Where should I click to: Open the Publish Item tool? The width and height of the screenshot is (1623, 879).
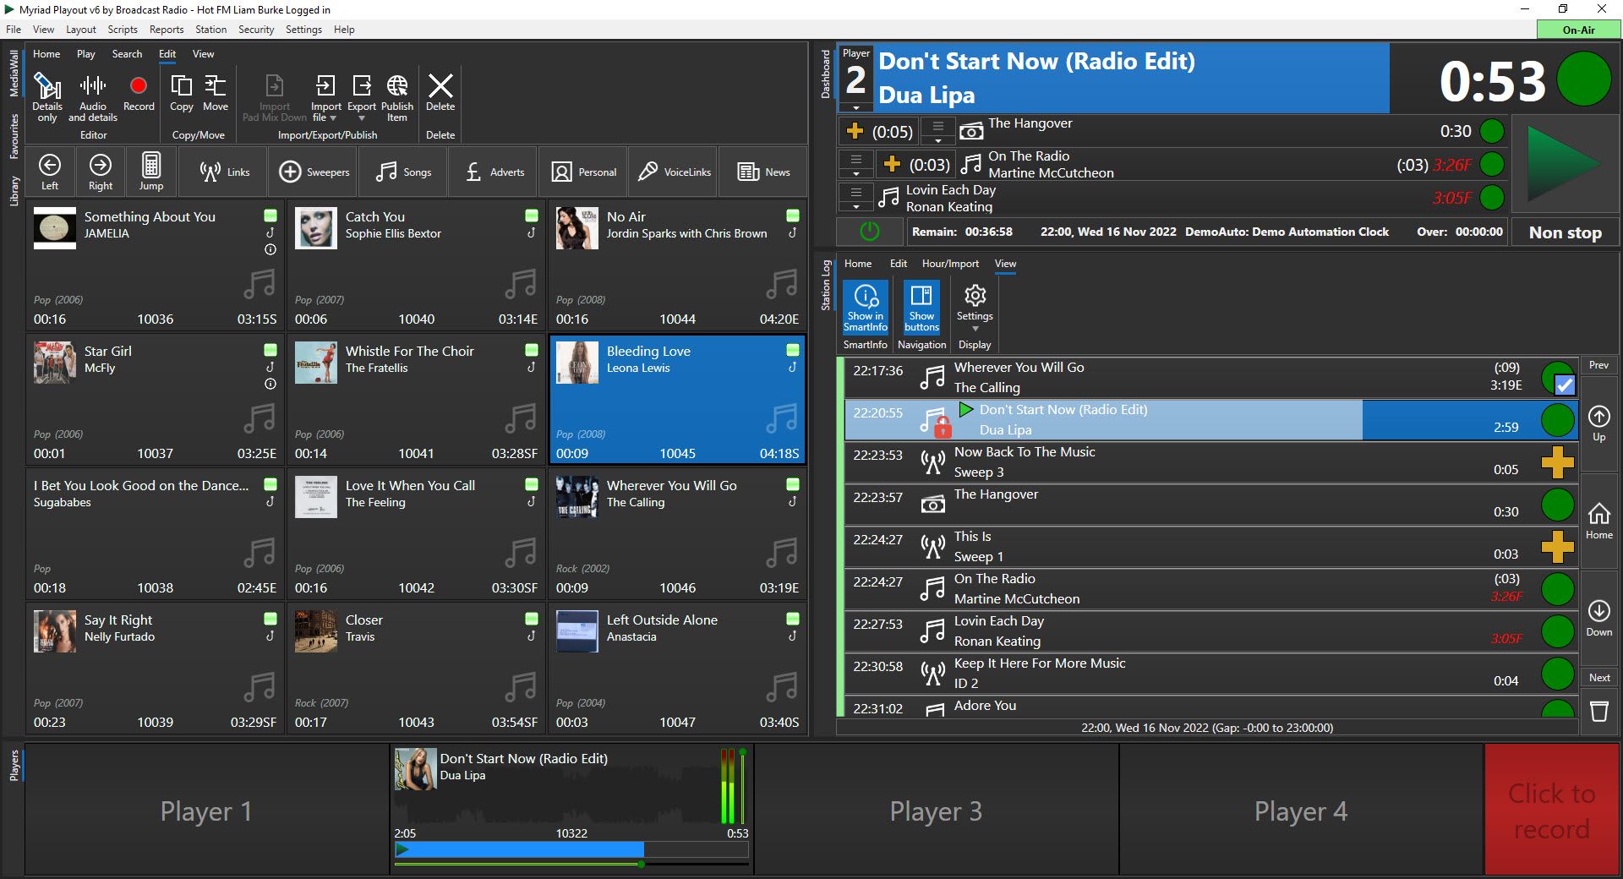coord(397,96)
